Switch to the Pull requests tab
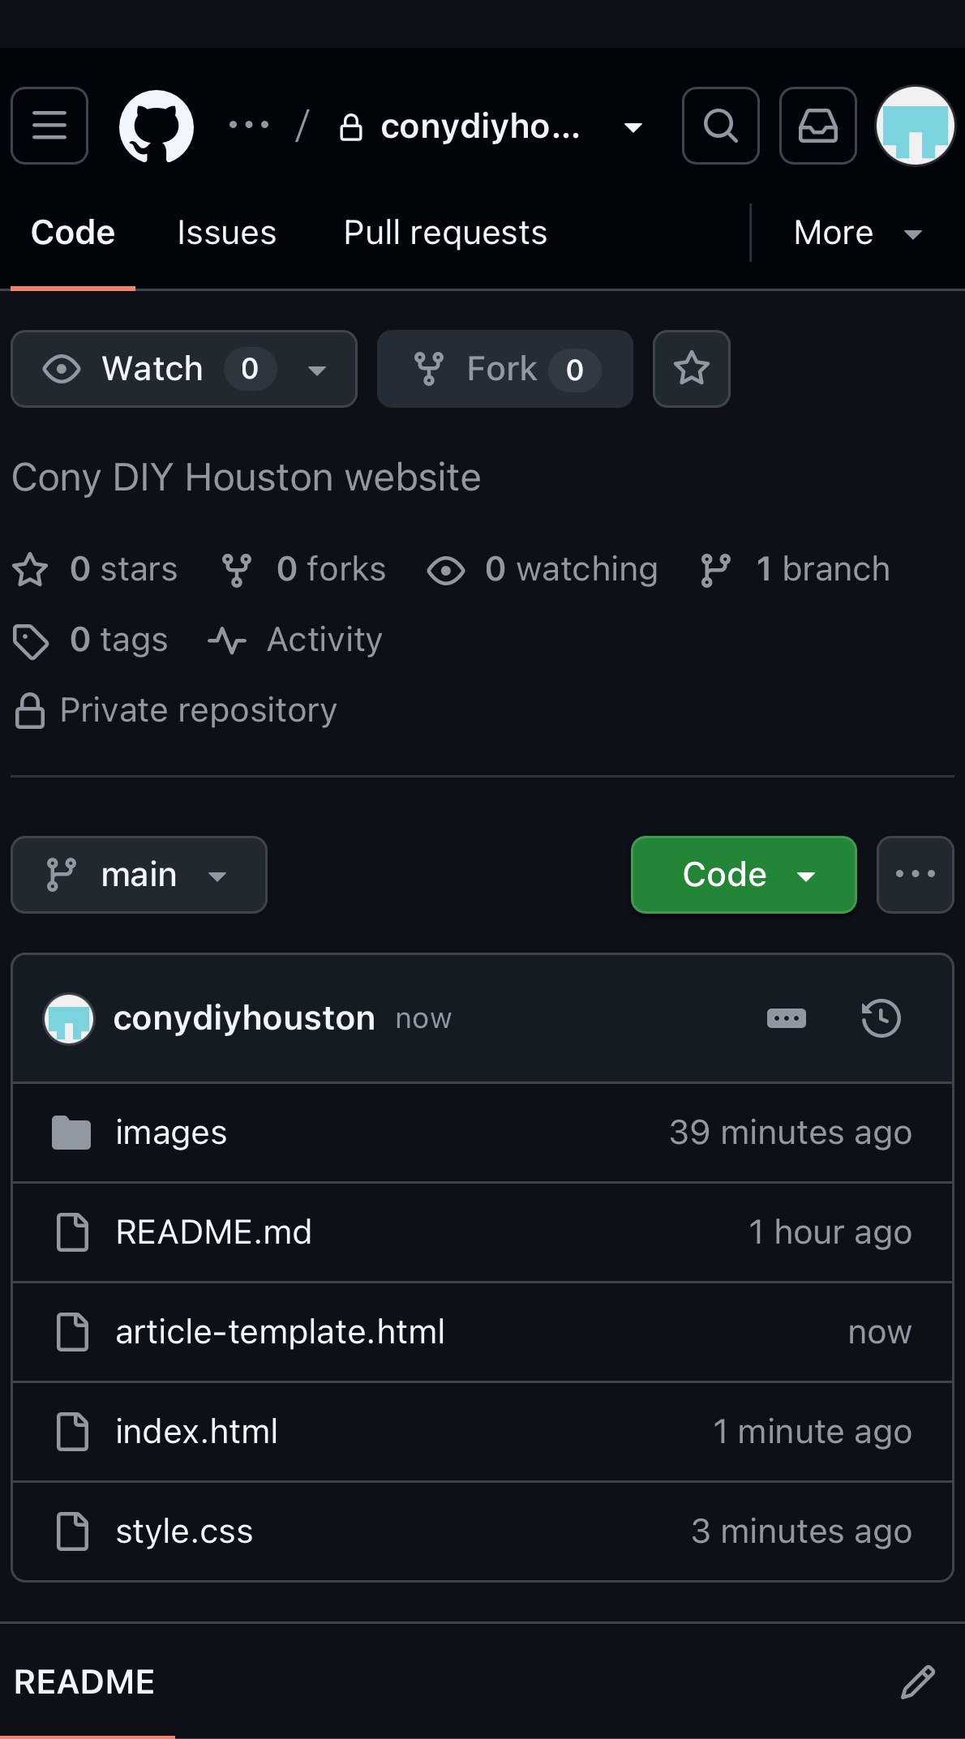Screen dimensions: 965x1739 coord(445,233)
